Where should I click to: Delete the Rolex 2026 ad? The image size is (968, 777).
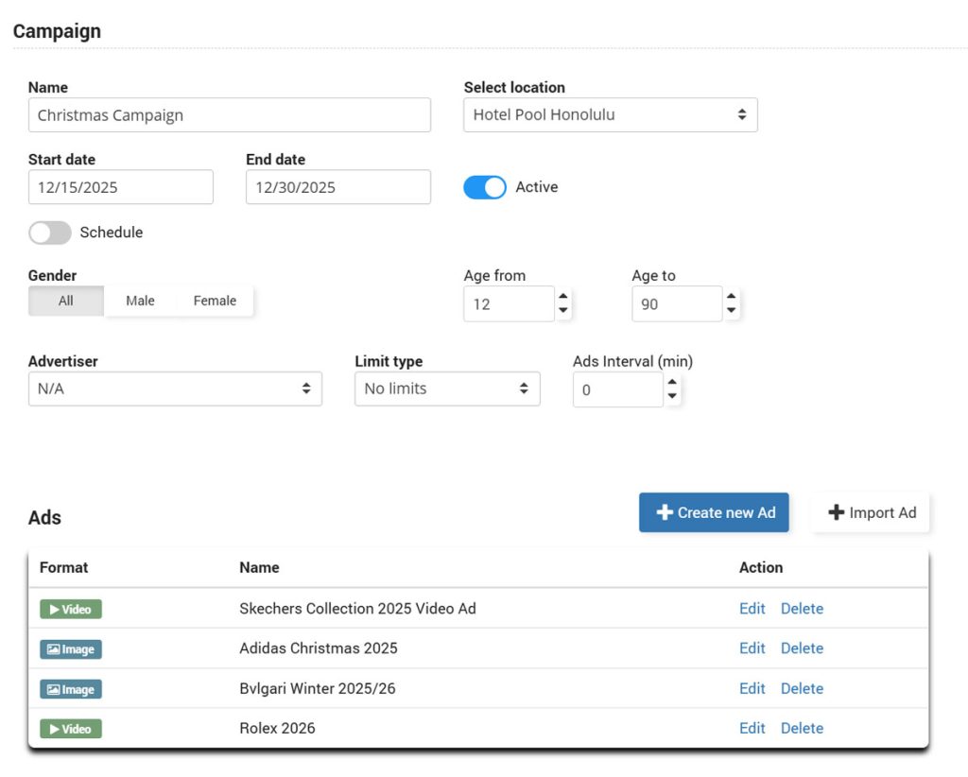[x=802, y=728]
